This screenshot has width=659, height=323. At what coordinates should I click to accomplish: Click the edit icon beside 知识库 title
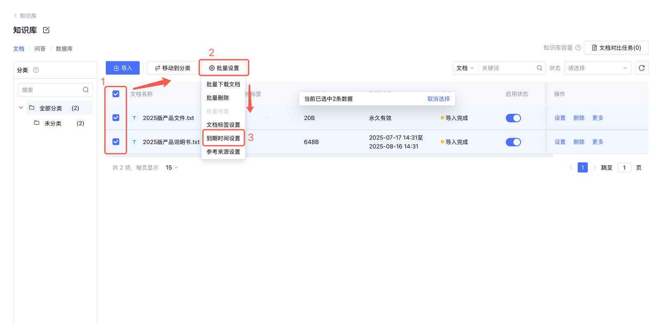tap(46, 30)
